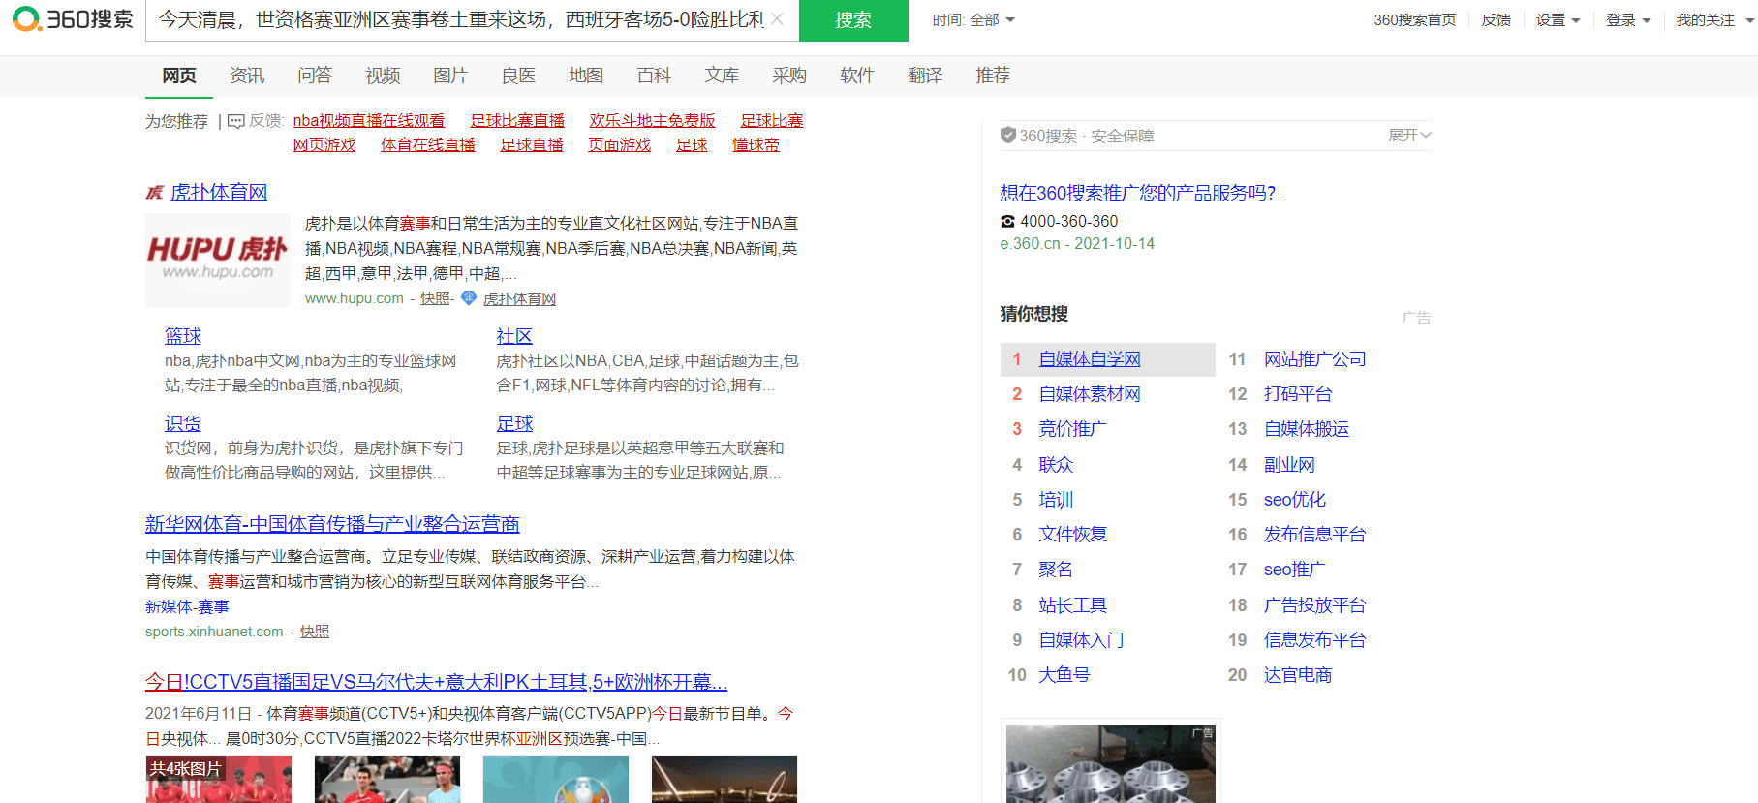The width and height of the screenshot is (1758, 803).
Task: Open 懂球帝 suggestion link
Action: (756, 145)
